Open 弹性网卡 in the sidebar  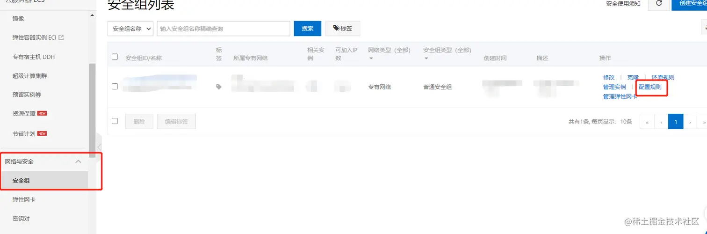(24, 200)
